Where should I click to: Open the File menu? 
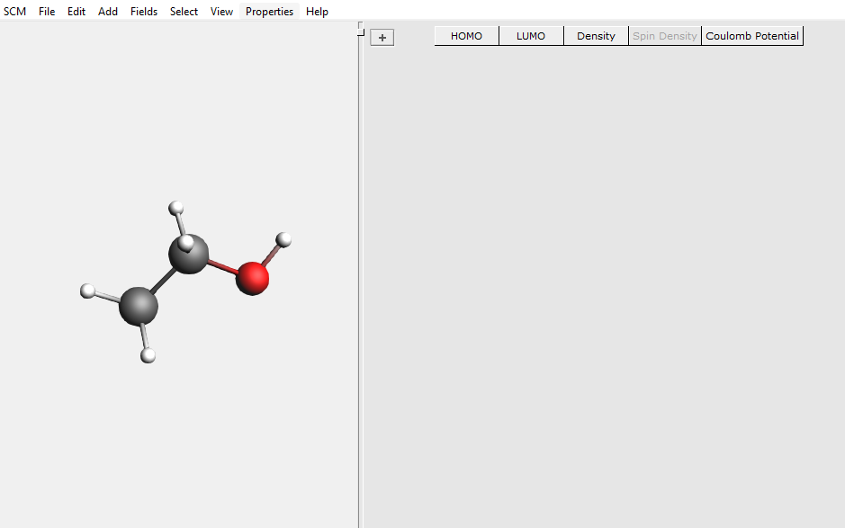47,12
